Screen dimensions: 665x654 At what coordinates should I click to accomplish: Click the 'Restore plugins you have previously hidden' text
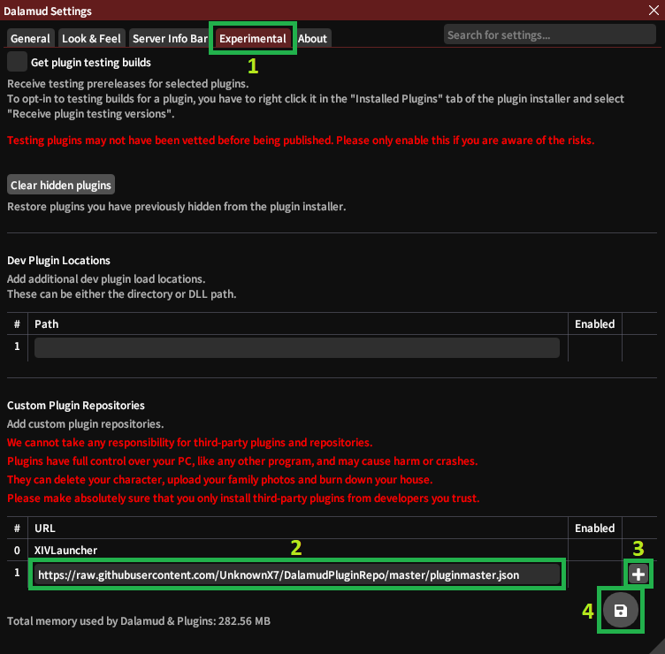tap(177, 207)
